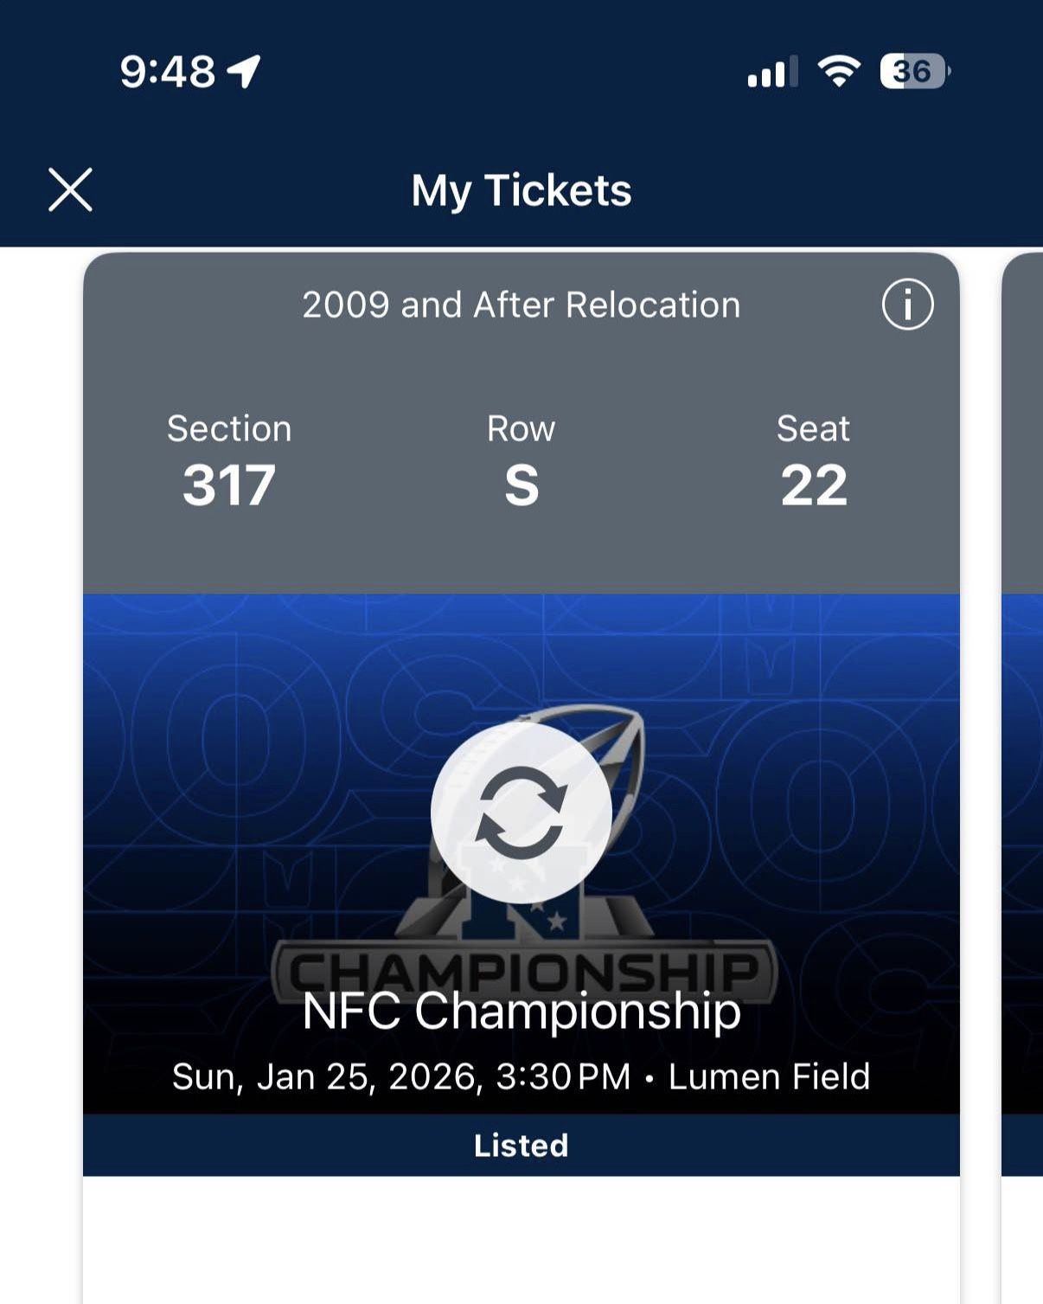The height and width of the screenshot is (1304, 1043).
Task: Tap the Section label text
Action: tap(229, 428)
